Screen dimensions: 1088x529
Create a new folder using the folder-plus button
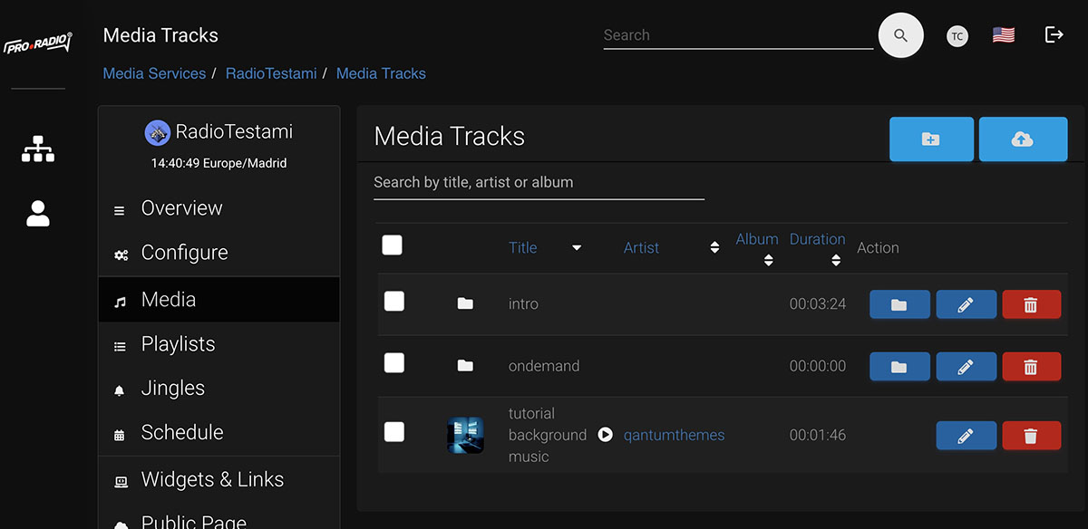[931, 139]
